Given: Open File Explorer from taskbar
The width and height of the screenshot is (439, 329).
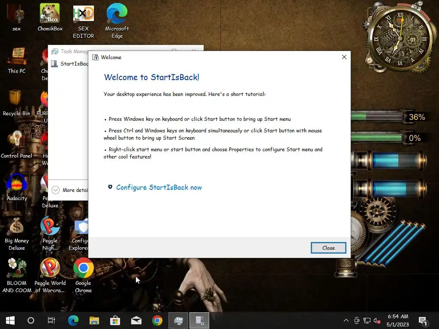Looking at the screenshot, I should tap(94, 320).
